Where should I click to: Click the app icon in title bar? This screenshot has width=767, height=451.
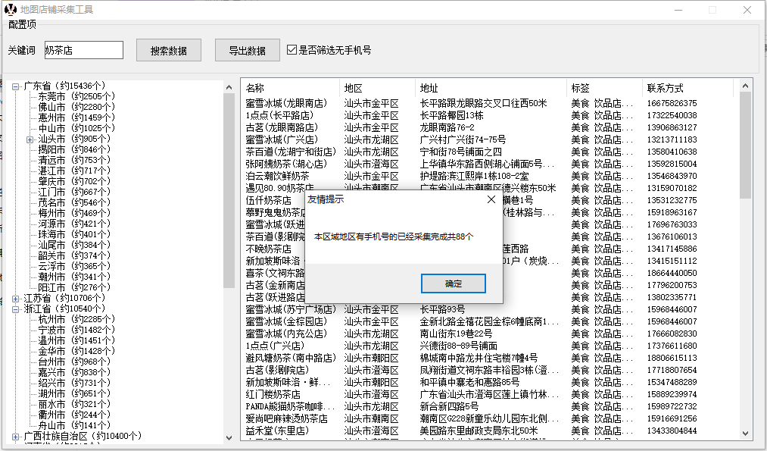pyautogui.click(x=10, y=10)
